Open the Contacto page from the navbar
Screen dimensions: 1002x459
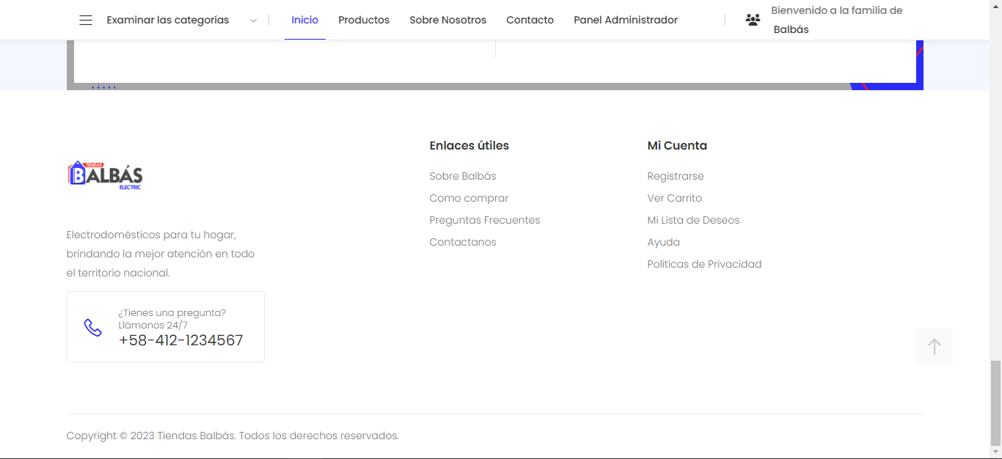point(530,20)
